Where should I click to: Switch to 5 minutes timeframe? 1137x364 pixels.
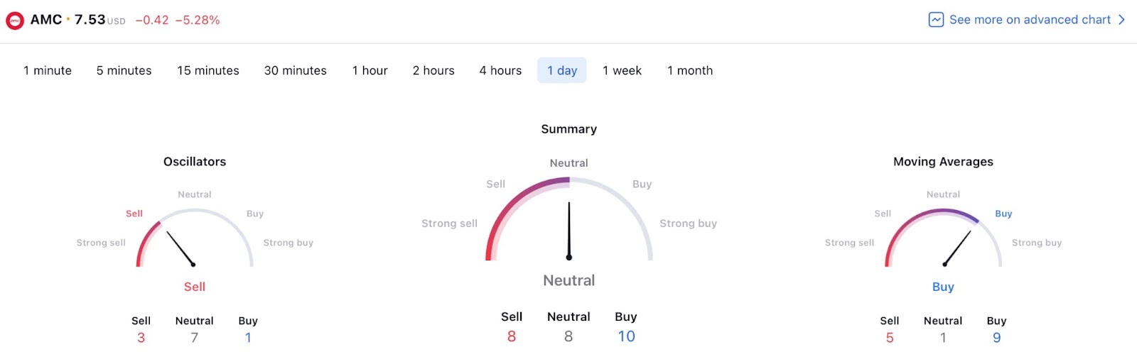click(124, 70)
